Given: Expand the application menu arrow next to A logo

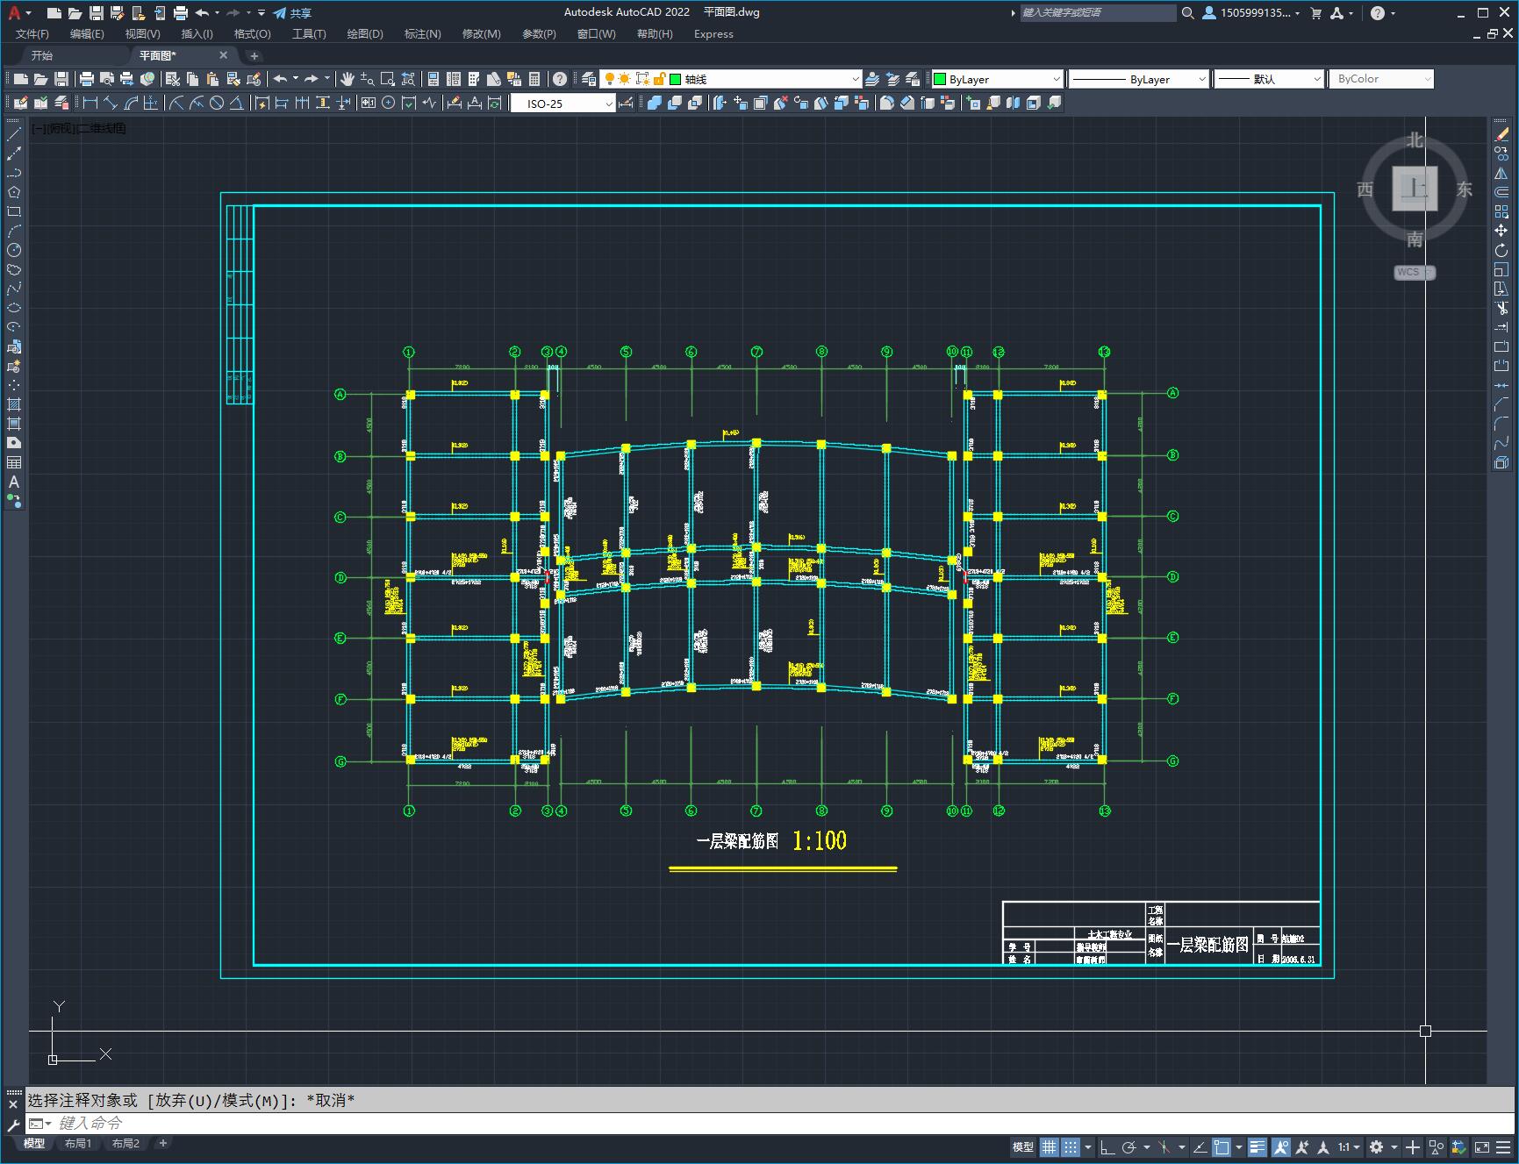Looking at the screenshot, I should 29,13.
